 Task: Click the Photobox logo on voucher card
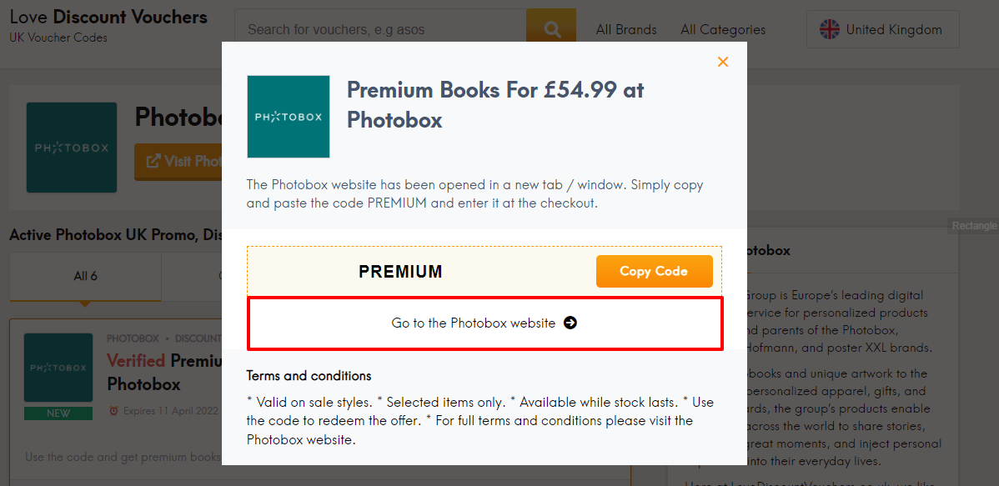click(58, 368)
